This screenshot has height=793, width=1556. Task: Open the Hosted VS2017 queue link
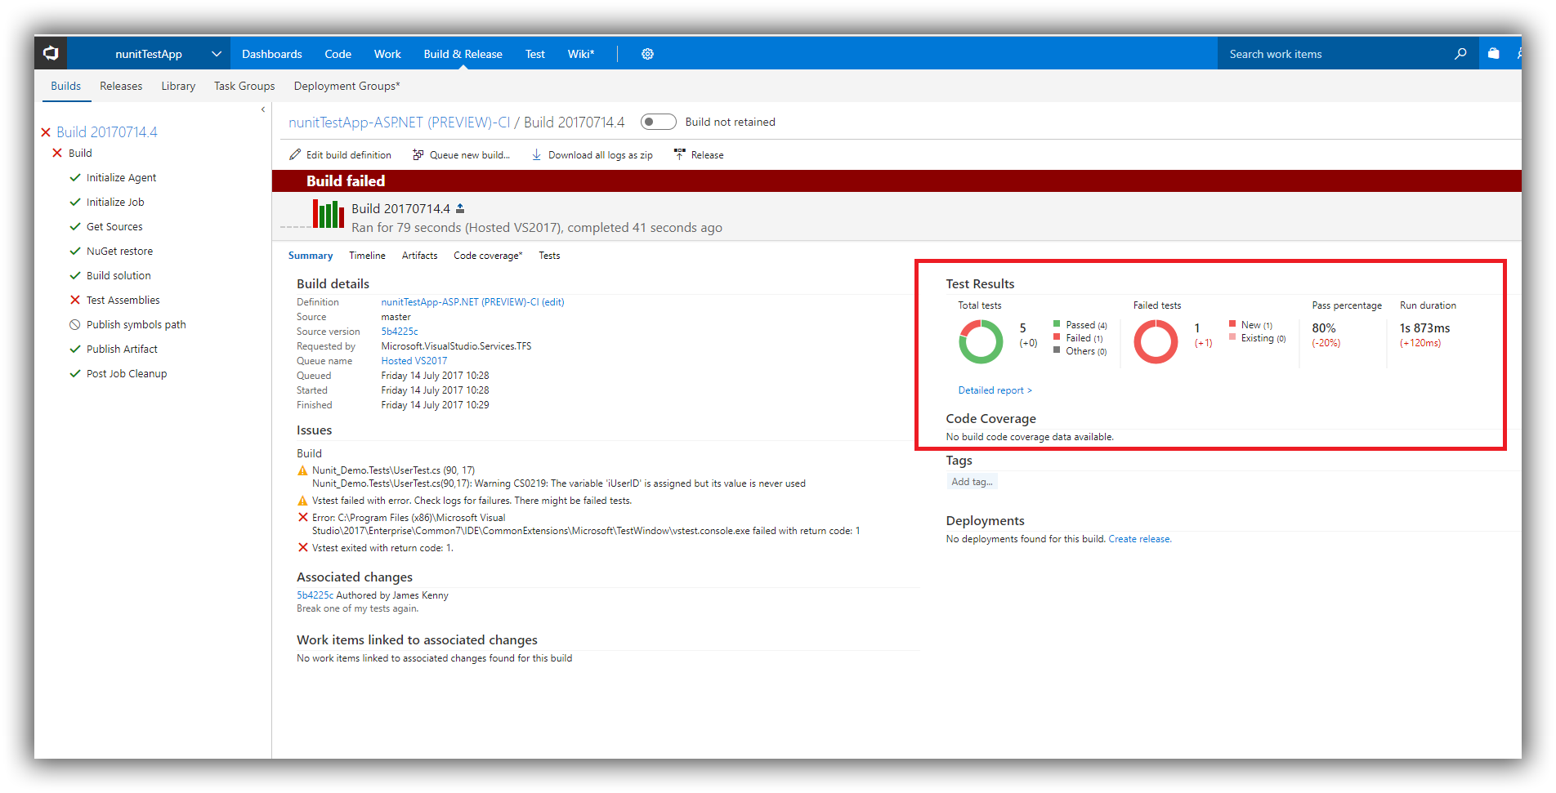pyautogui.click(x=414, y=361)
